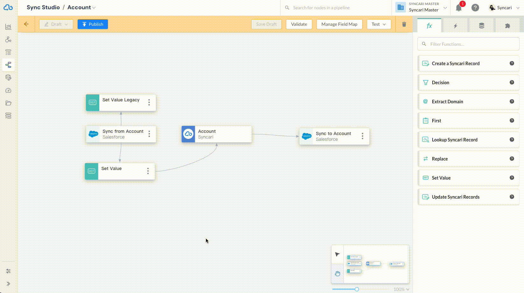This screenshot has height=293, width=524.
Task: Focus the pipeline node search field
Action: pos(336,8)
